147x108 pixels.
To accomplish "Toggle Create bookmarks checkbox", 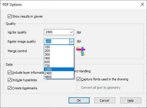I will 9,88.
